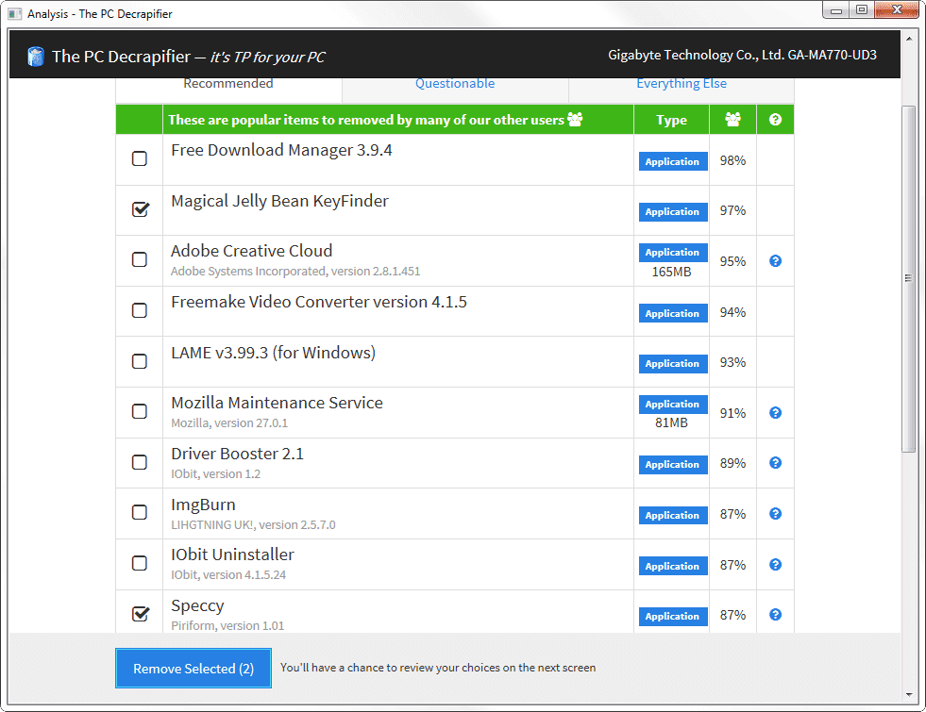Open help for Speccy
This screenshot has width=926, height=712.
[775, 614]
